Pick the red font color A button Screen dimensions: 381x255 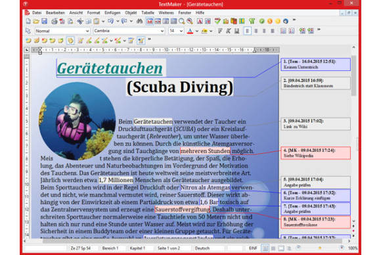click(190, 31)
